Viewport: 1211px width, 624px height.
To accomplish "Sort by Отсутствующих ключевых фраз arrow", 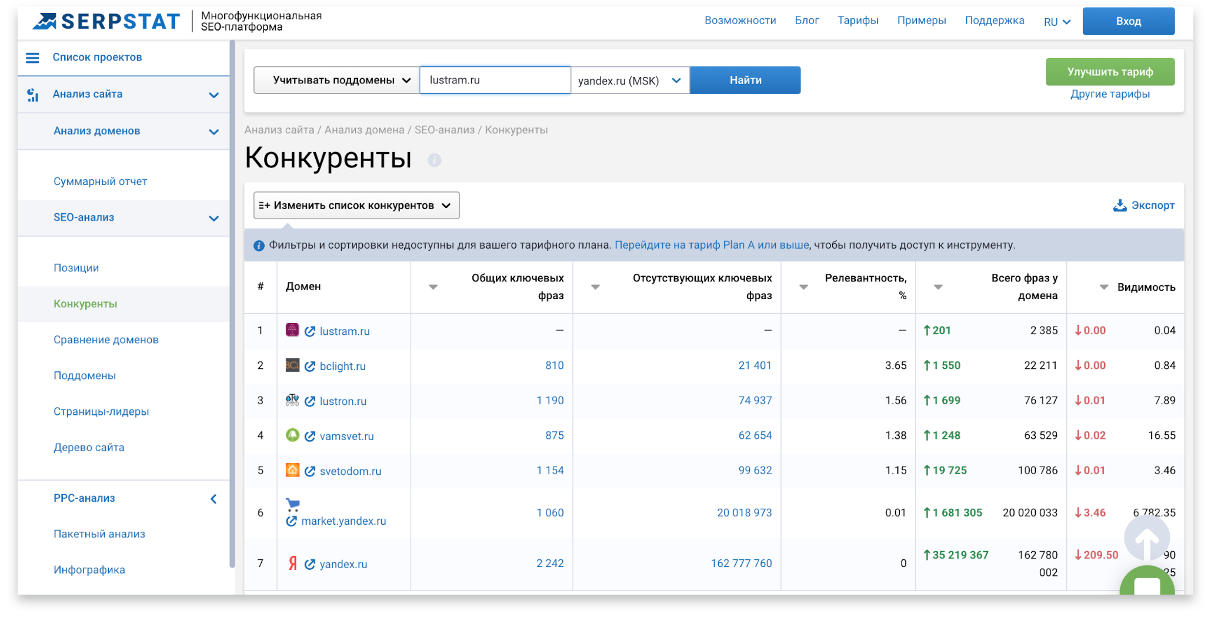I will (595, 287).
